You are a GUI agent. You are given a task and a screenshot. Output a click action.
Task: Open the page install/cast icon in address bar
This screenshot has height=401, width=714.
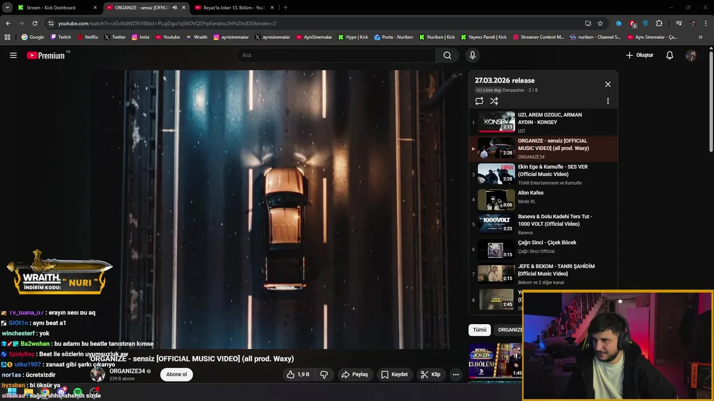[588, 23]
